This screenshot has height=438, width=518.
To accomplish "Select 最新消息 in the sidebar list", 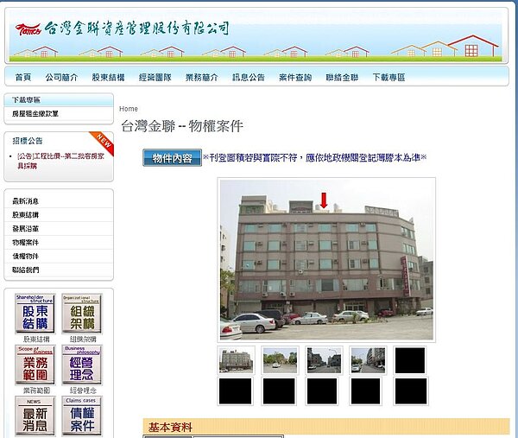I will pos(25,201).
